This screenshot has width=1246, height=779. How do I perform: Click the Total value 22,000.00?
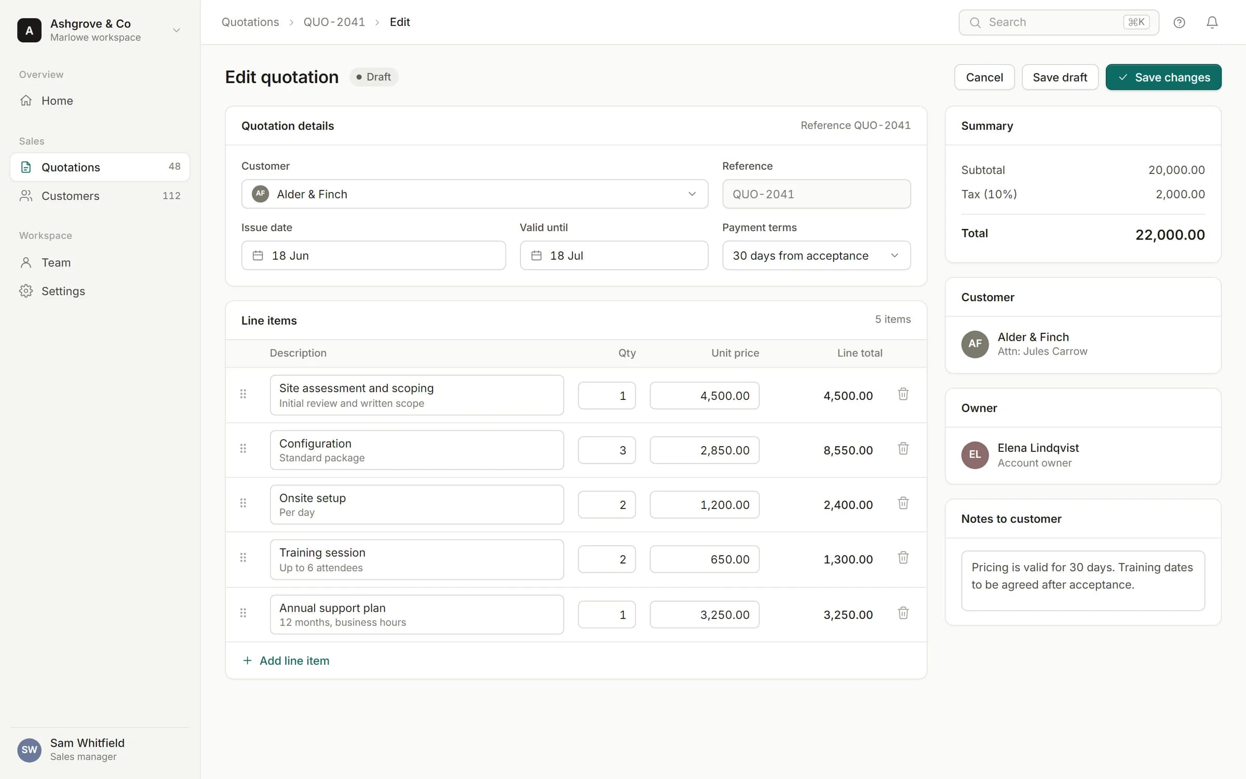[1170, 235]
